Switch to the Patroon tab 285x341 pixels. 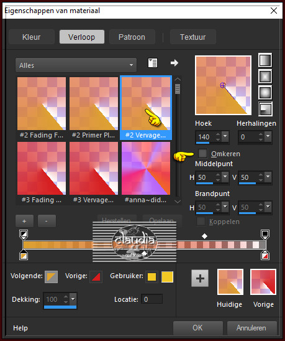[x=132, y=37]
